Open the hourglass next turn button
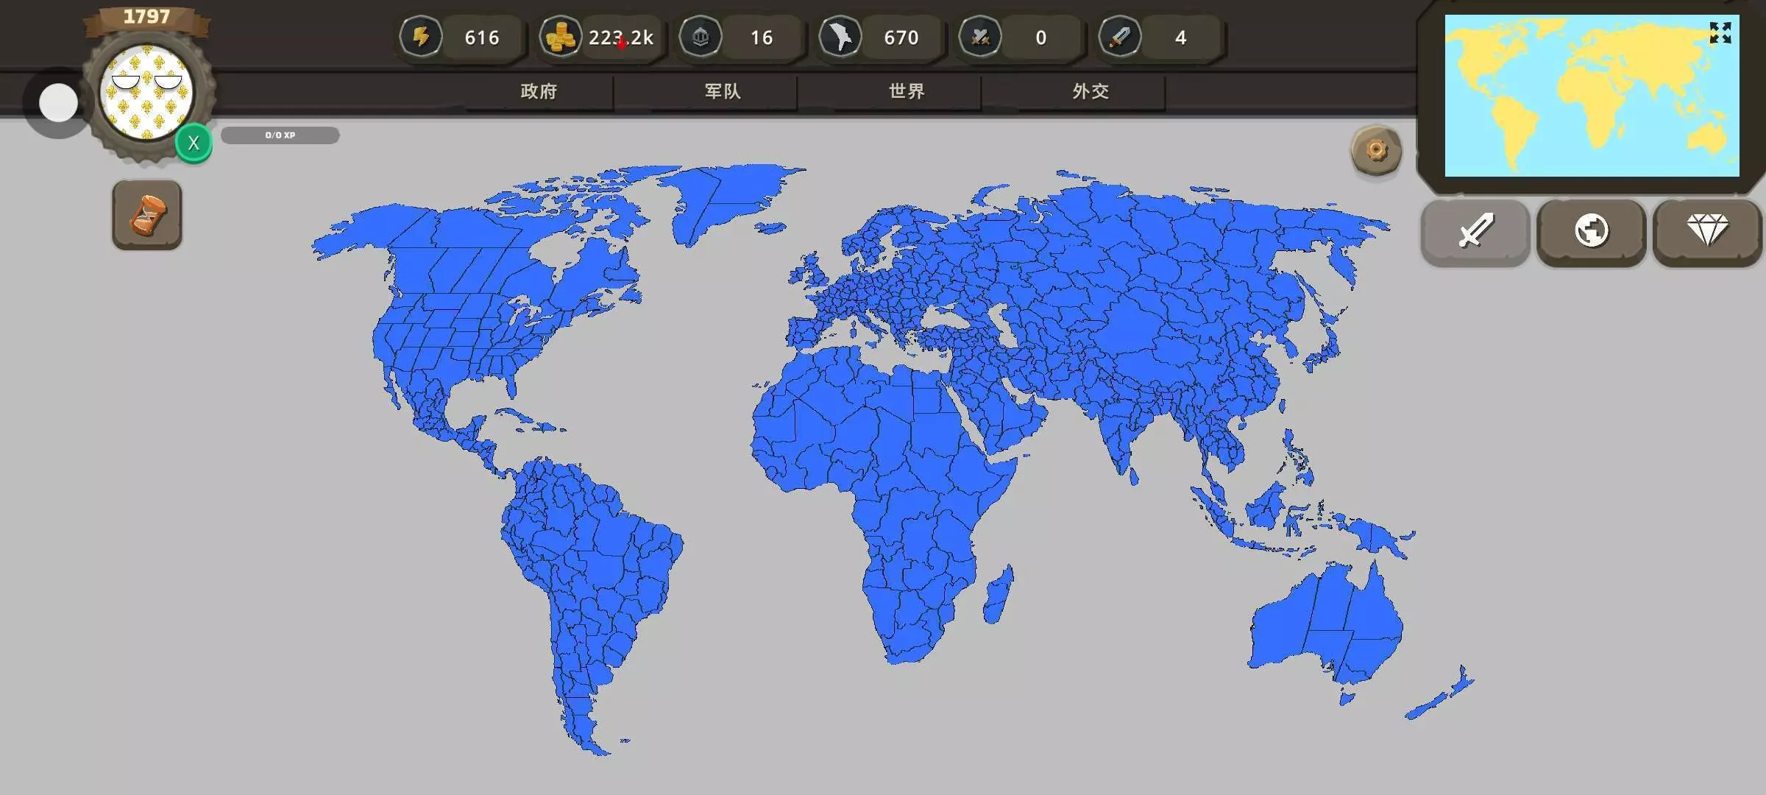The height and width of the screenshot is (795, 1766). coord(147,215)
